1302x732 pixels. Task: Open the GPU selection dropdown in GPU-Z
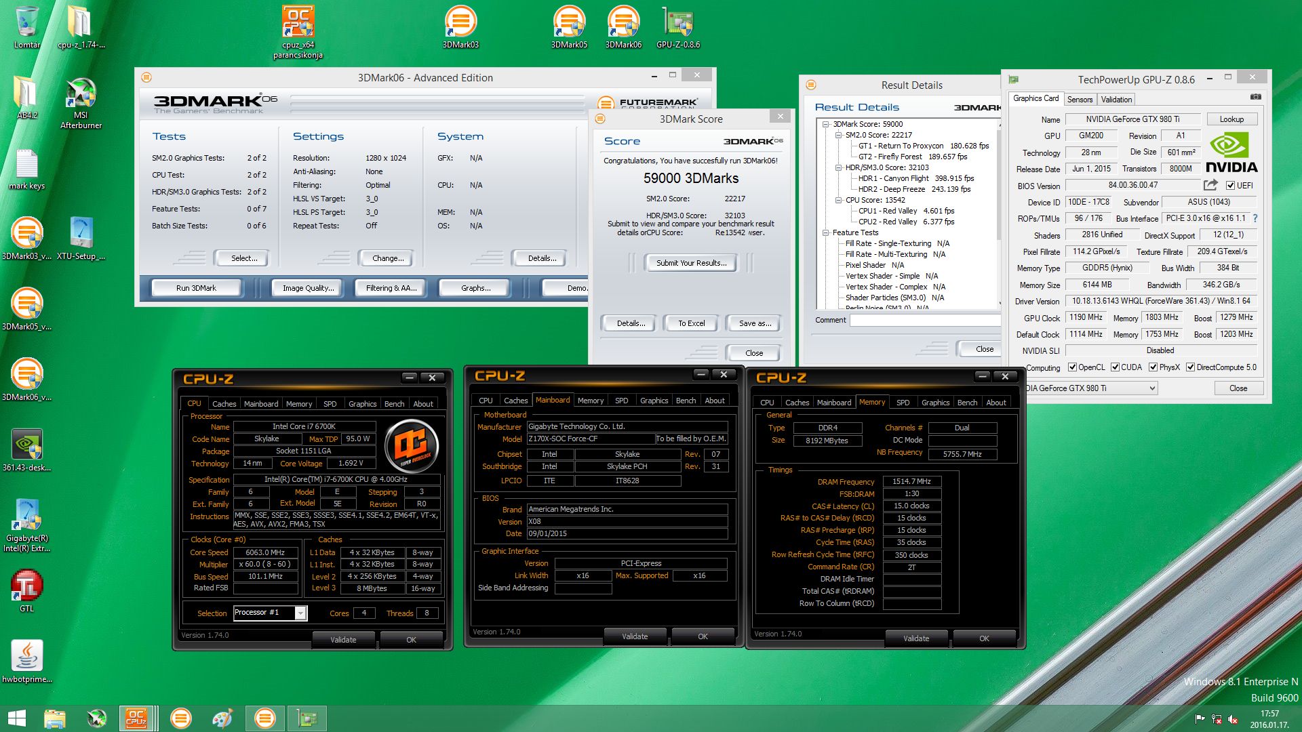pos(1151,388)
